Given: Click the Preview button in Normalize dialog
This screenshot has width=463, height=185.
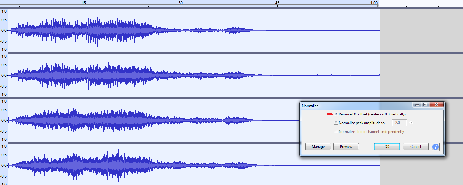Looking at the screenshot, I should pyautogui.click(x=346, y=147).
